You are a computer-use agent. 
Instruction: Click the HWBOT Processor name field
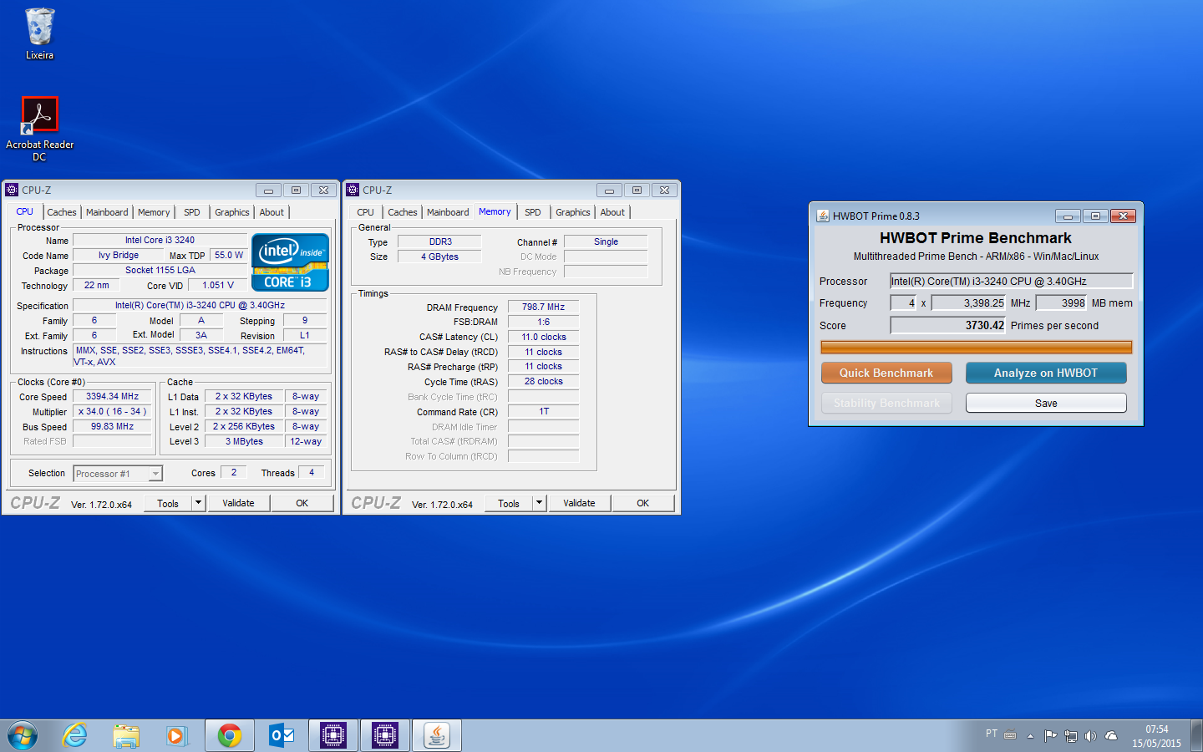(x=1011, y=282)
